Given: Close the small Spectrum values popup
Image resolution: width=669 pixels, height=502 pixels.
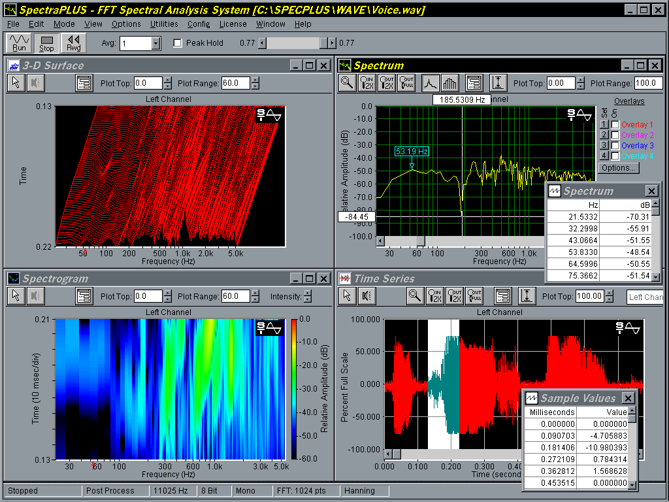Looking at the screenshot, I should click(651, 191).
